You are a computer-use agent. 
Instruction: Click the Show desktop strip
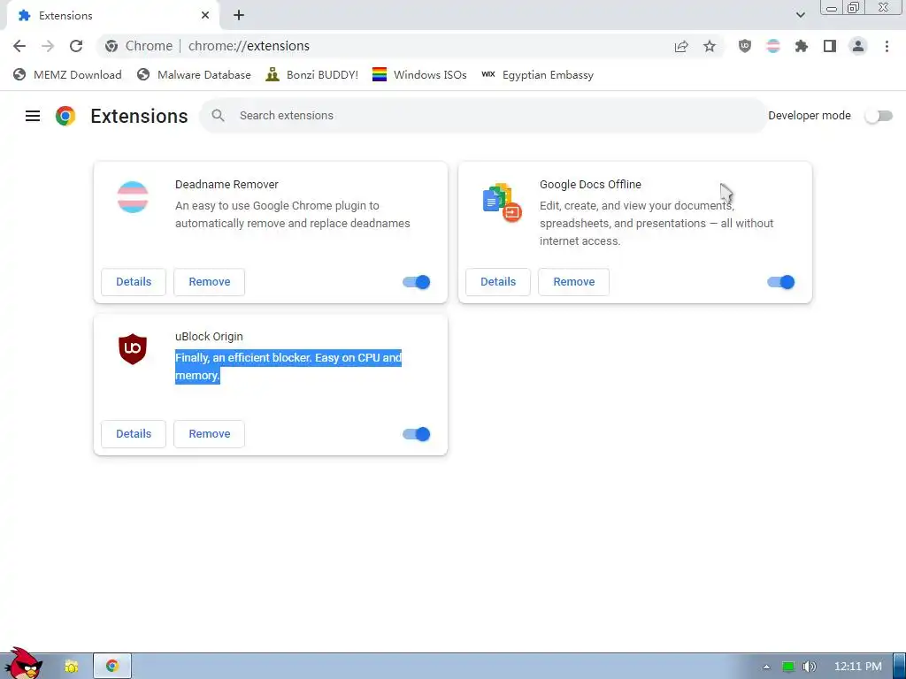pos(899,667)
